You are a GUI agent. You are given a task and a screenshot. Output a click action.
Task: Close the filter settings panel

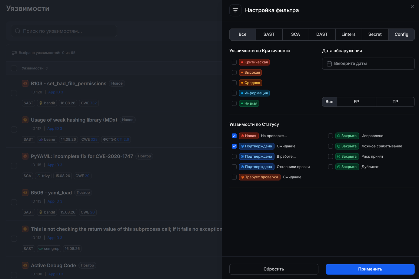[412, 7]
